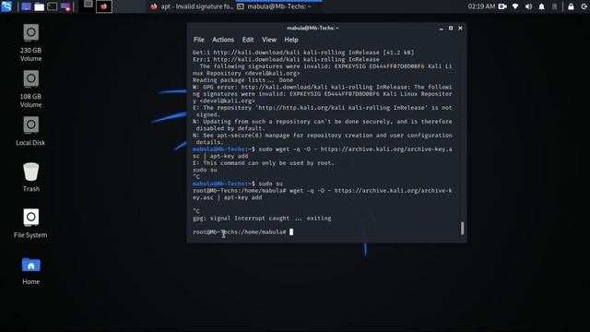Click the 'mabula@Mb-Techs:~$ sudo su' line
Screen dimensions: 590x332
(x=238, y=184)
